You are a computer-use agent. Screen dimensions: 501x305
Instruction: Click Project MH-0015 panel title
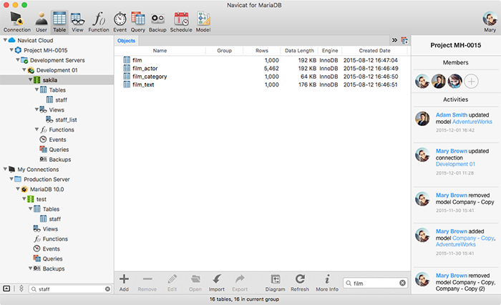click(x=456, y=45)
